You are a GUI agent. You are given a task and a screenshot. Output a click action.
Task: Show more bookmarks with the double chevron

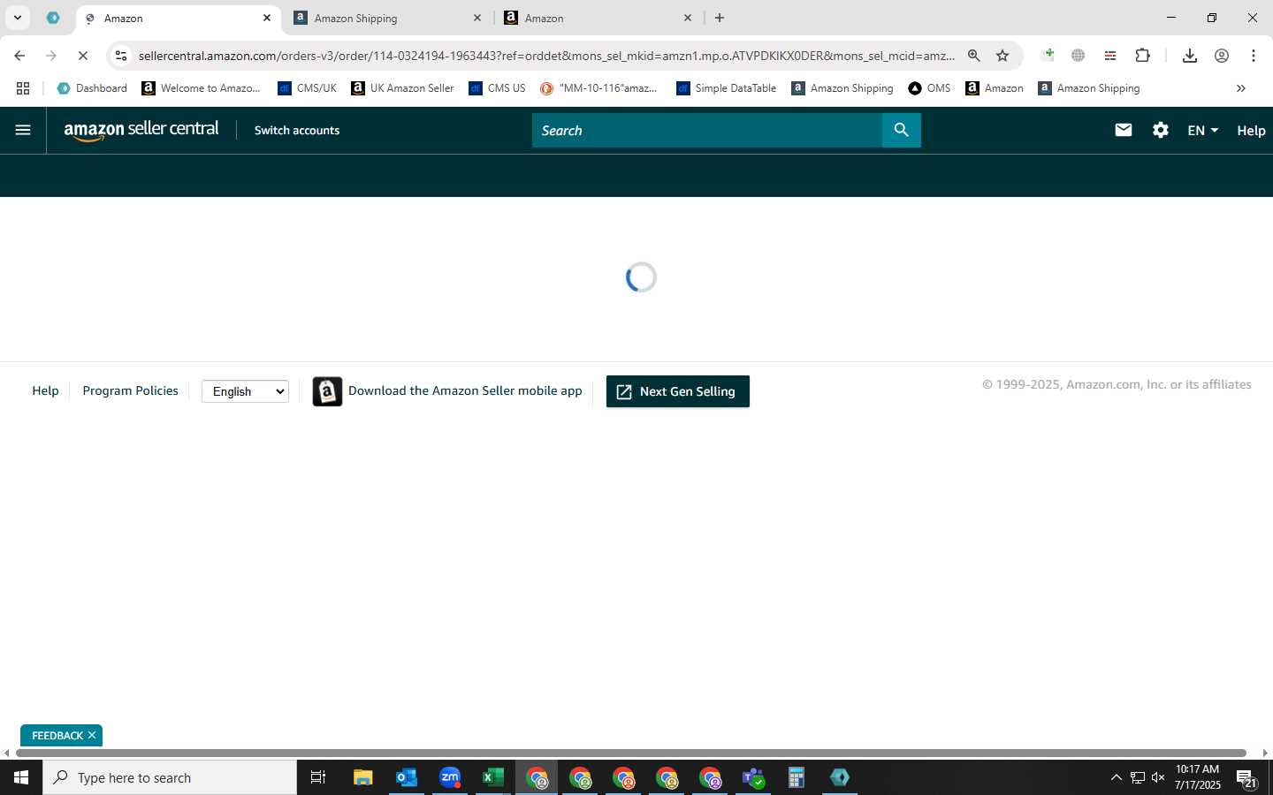(x=1241, y=88)
